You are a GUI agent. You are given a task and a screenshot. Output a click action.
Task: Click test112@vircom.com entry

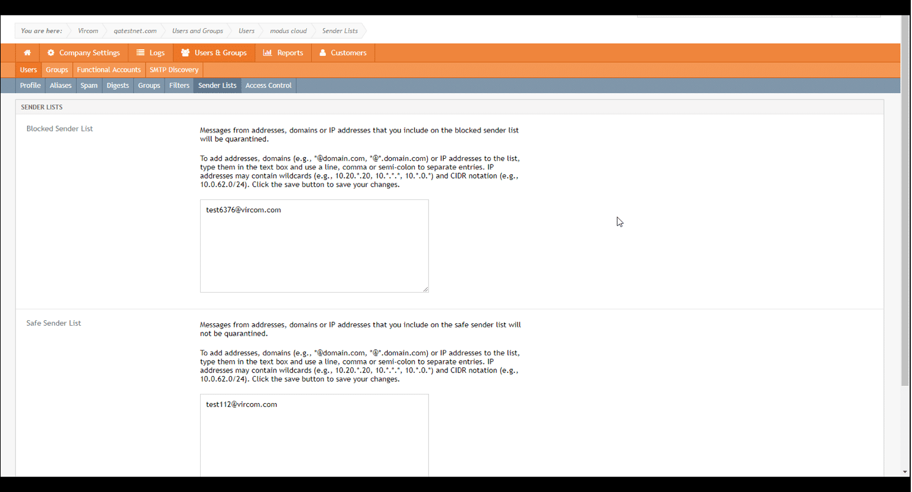pos(242,404)
